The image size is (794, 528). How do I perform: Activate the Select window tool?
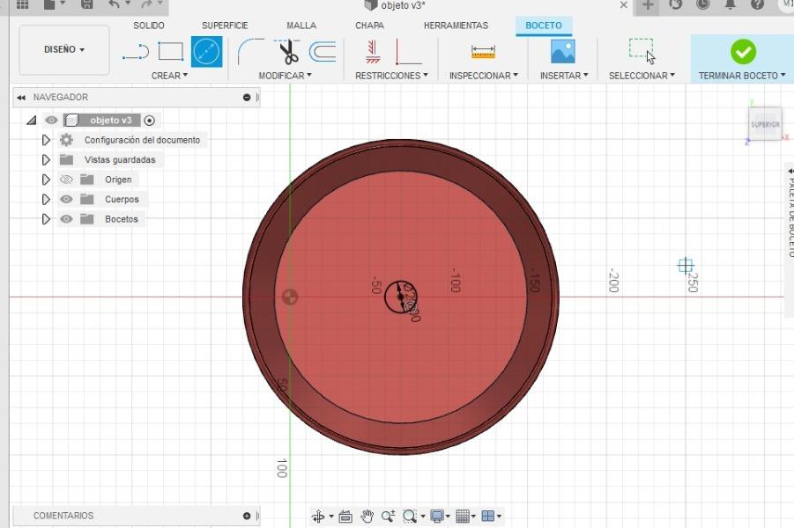642,51
